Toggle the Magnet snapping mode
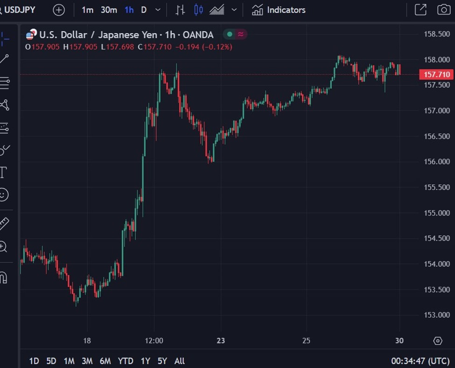 (x=3, y=278)
